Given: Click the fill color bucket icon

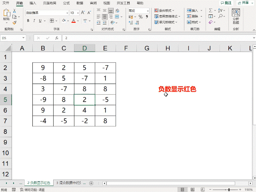Looking at the screenshot, I should coord(64,21).
